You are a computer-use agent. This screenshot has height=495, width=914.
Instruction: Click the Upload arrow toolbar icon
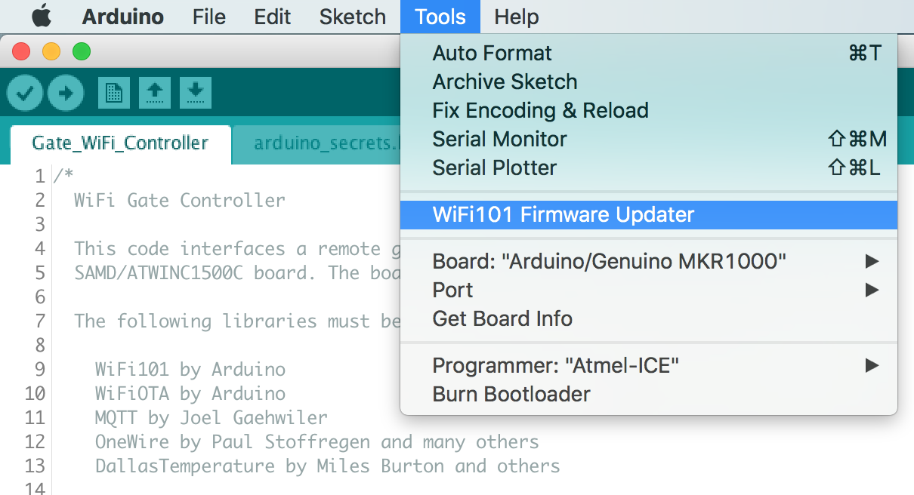(66, 93)
